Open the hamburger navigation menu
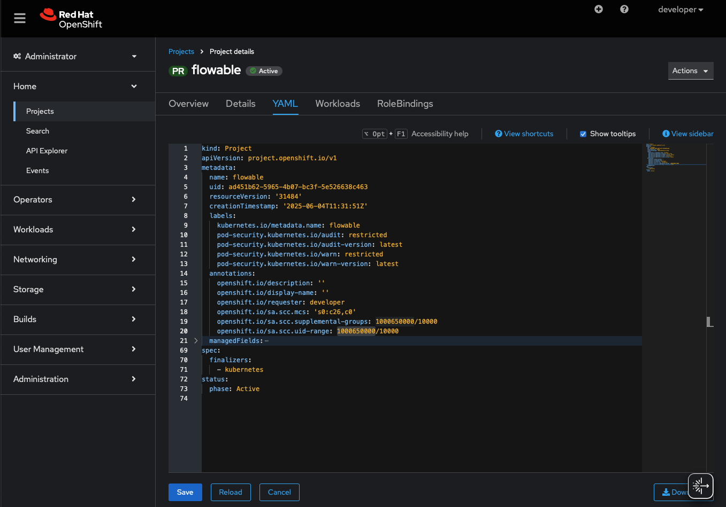 [x=20, y=18]
